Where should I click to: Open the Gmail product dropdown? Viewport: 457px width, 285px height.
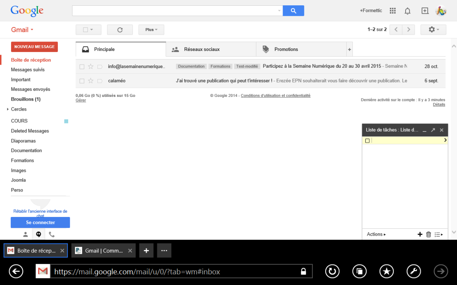click(x=22, y=30)
